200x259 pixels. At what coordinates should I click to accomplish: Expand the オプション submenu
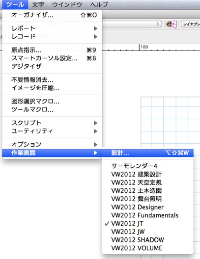[52, 145]
